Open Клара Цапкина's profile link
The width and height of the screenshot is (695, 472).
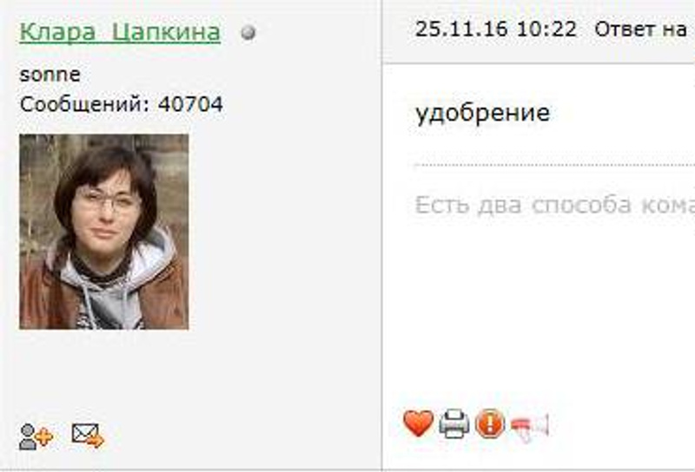pos(120,31)
